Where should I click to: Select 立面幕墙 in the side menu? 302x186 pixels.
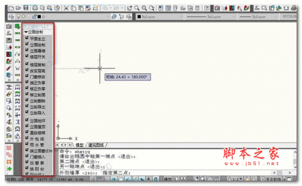point(38,51)
